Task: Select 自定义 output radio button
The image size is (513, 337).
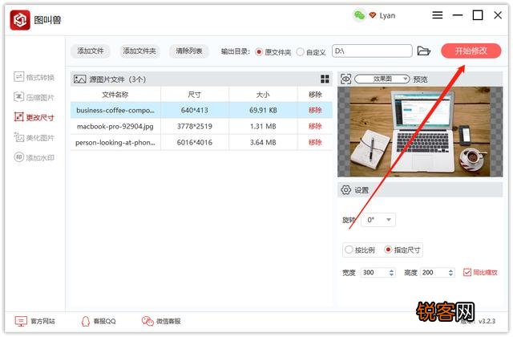Action: pos(300,52)
